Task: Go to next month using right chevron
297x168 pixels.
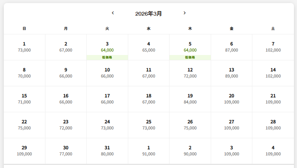Action: pos(185,13)
